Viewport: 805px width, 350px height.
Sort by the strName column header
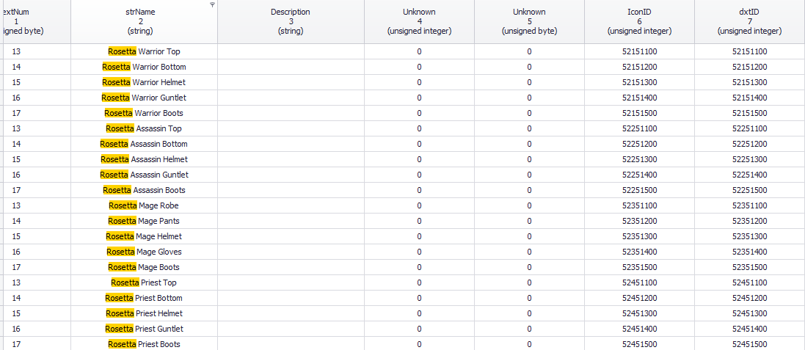[144, 21]
